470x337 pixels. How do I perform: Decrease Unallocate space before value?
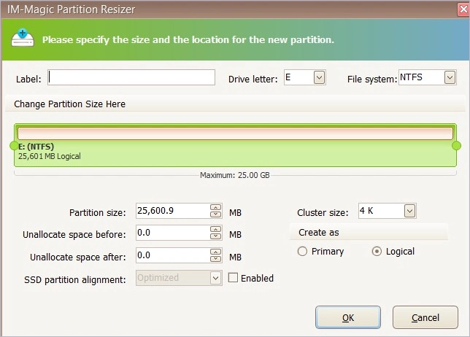(x=215, y=236)
